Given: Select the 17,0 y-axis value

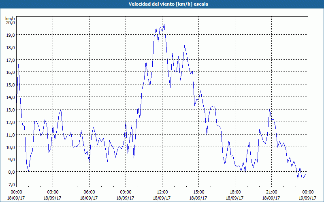Looking at the screenshot, I should 11,60.
